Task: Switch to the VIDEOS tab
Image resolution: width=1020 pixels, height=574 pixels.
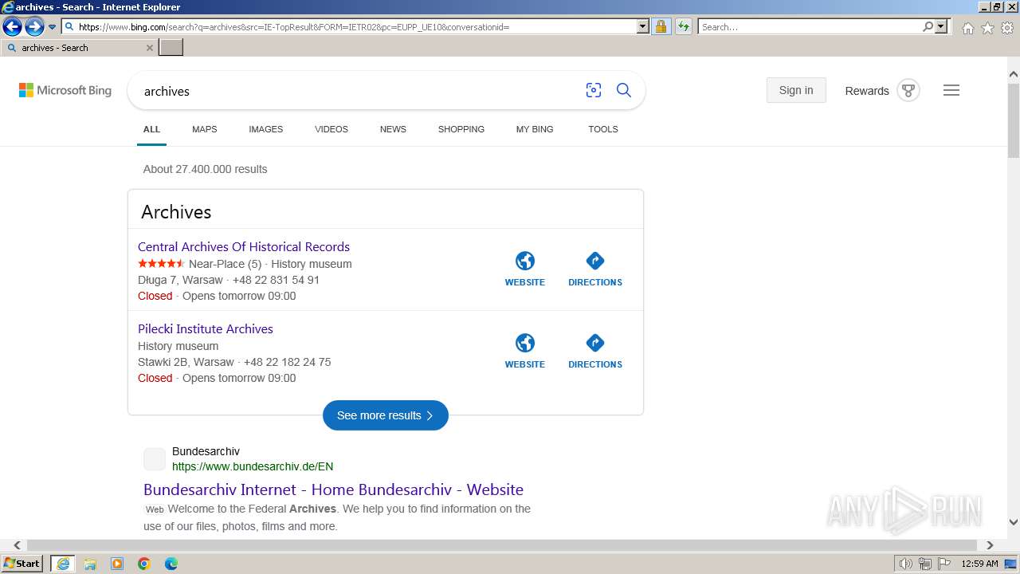Action: [x=331, y=129]
